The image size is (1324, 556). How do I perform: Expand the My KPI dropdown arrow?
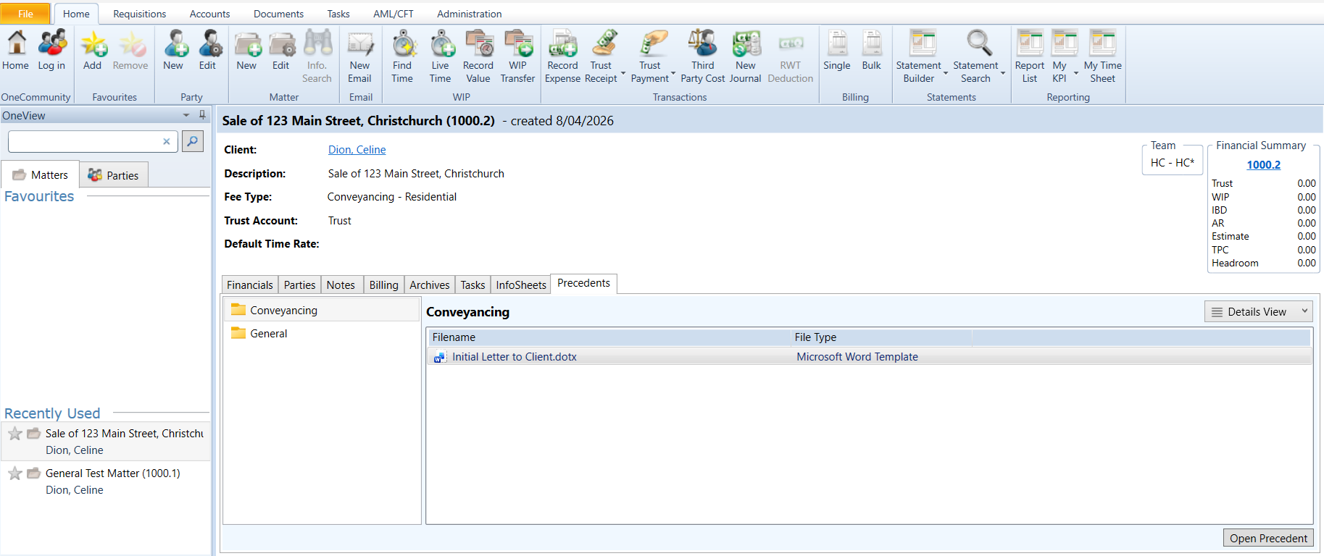tap(1076, 73)
